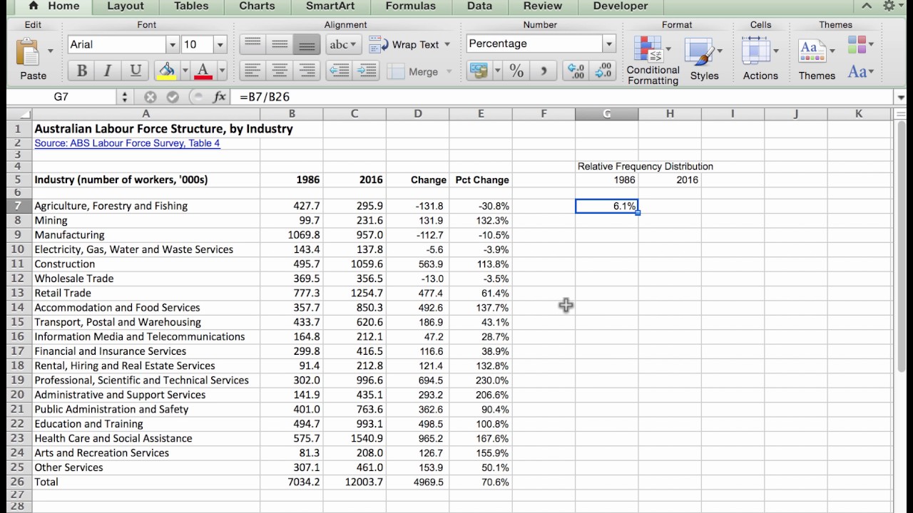The image size is (913, 513).
Task: Apply the currency number format
Action: click(x=479, y=71)
